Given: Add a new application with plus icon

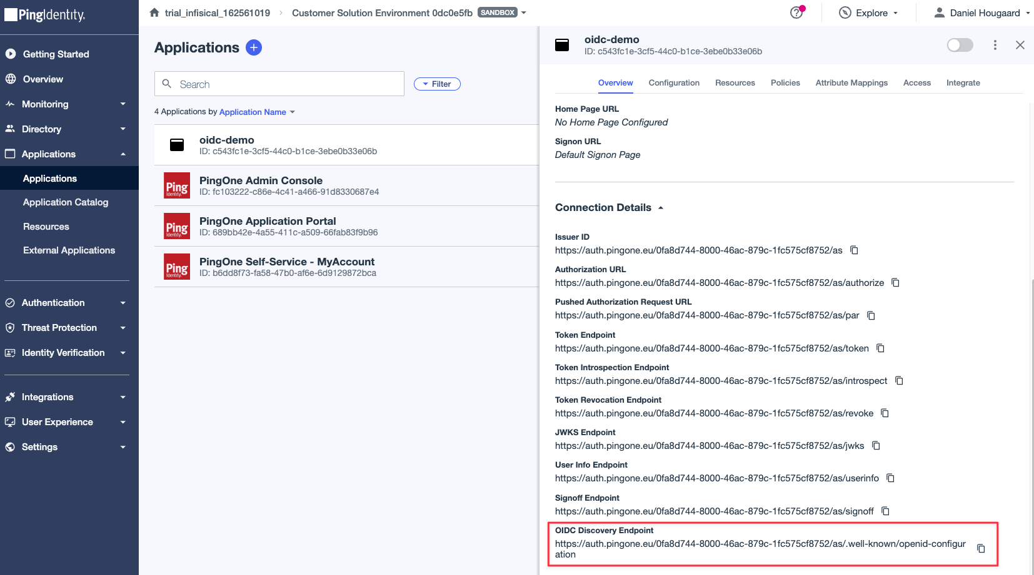Looking at the screenshot, I should point(254,47).
